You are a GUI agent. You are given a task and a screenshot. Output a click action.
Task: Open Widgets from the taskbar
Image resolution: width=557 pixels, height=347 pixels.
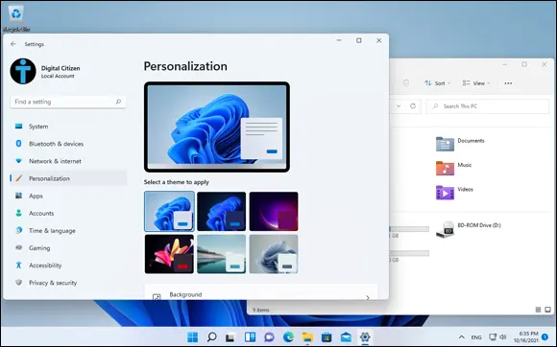pos(250,337)
